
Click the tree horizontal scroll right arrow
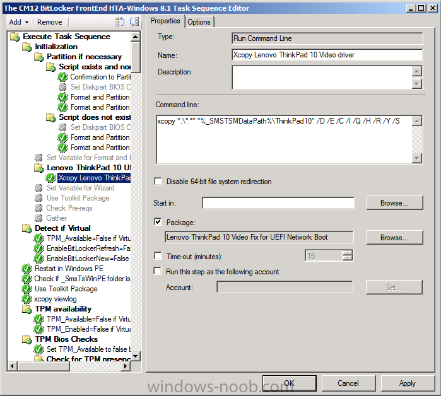(126, 366)
